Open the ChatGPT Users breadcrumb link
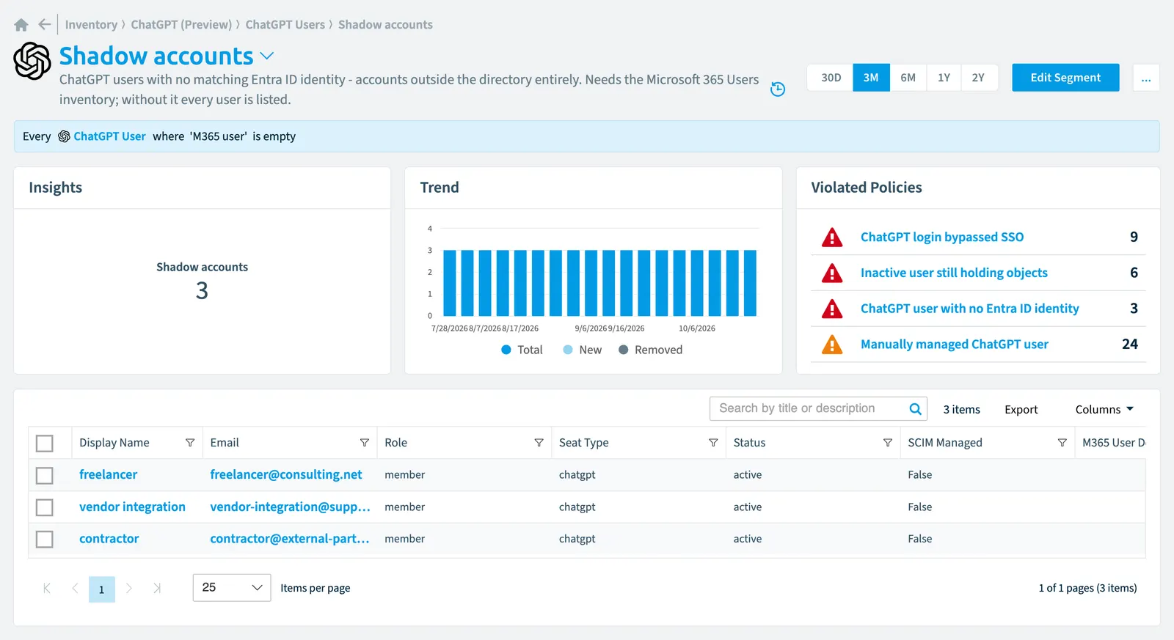This screenshot has width=1174, height=640. [285, 25]
